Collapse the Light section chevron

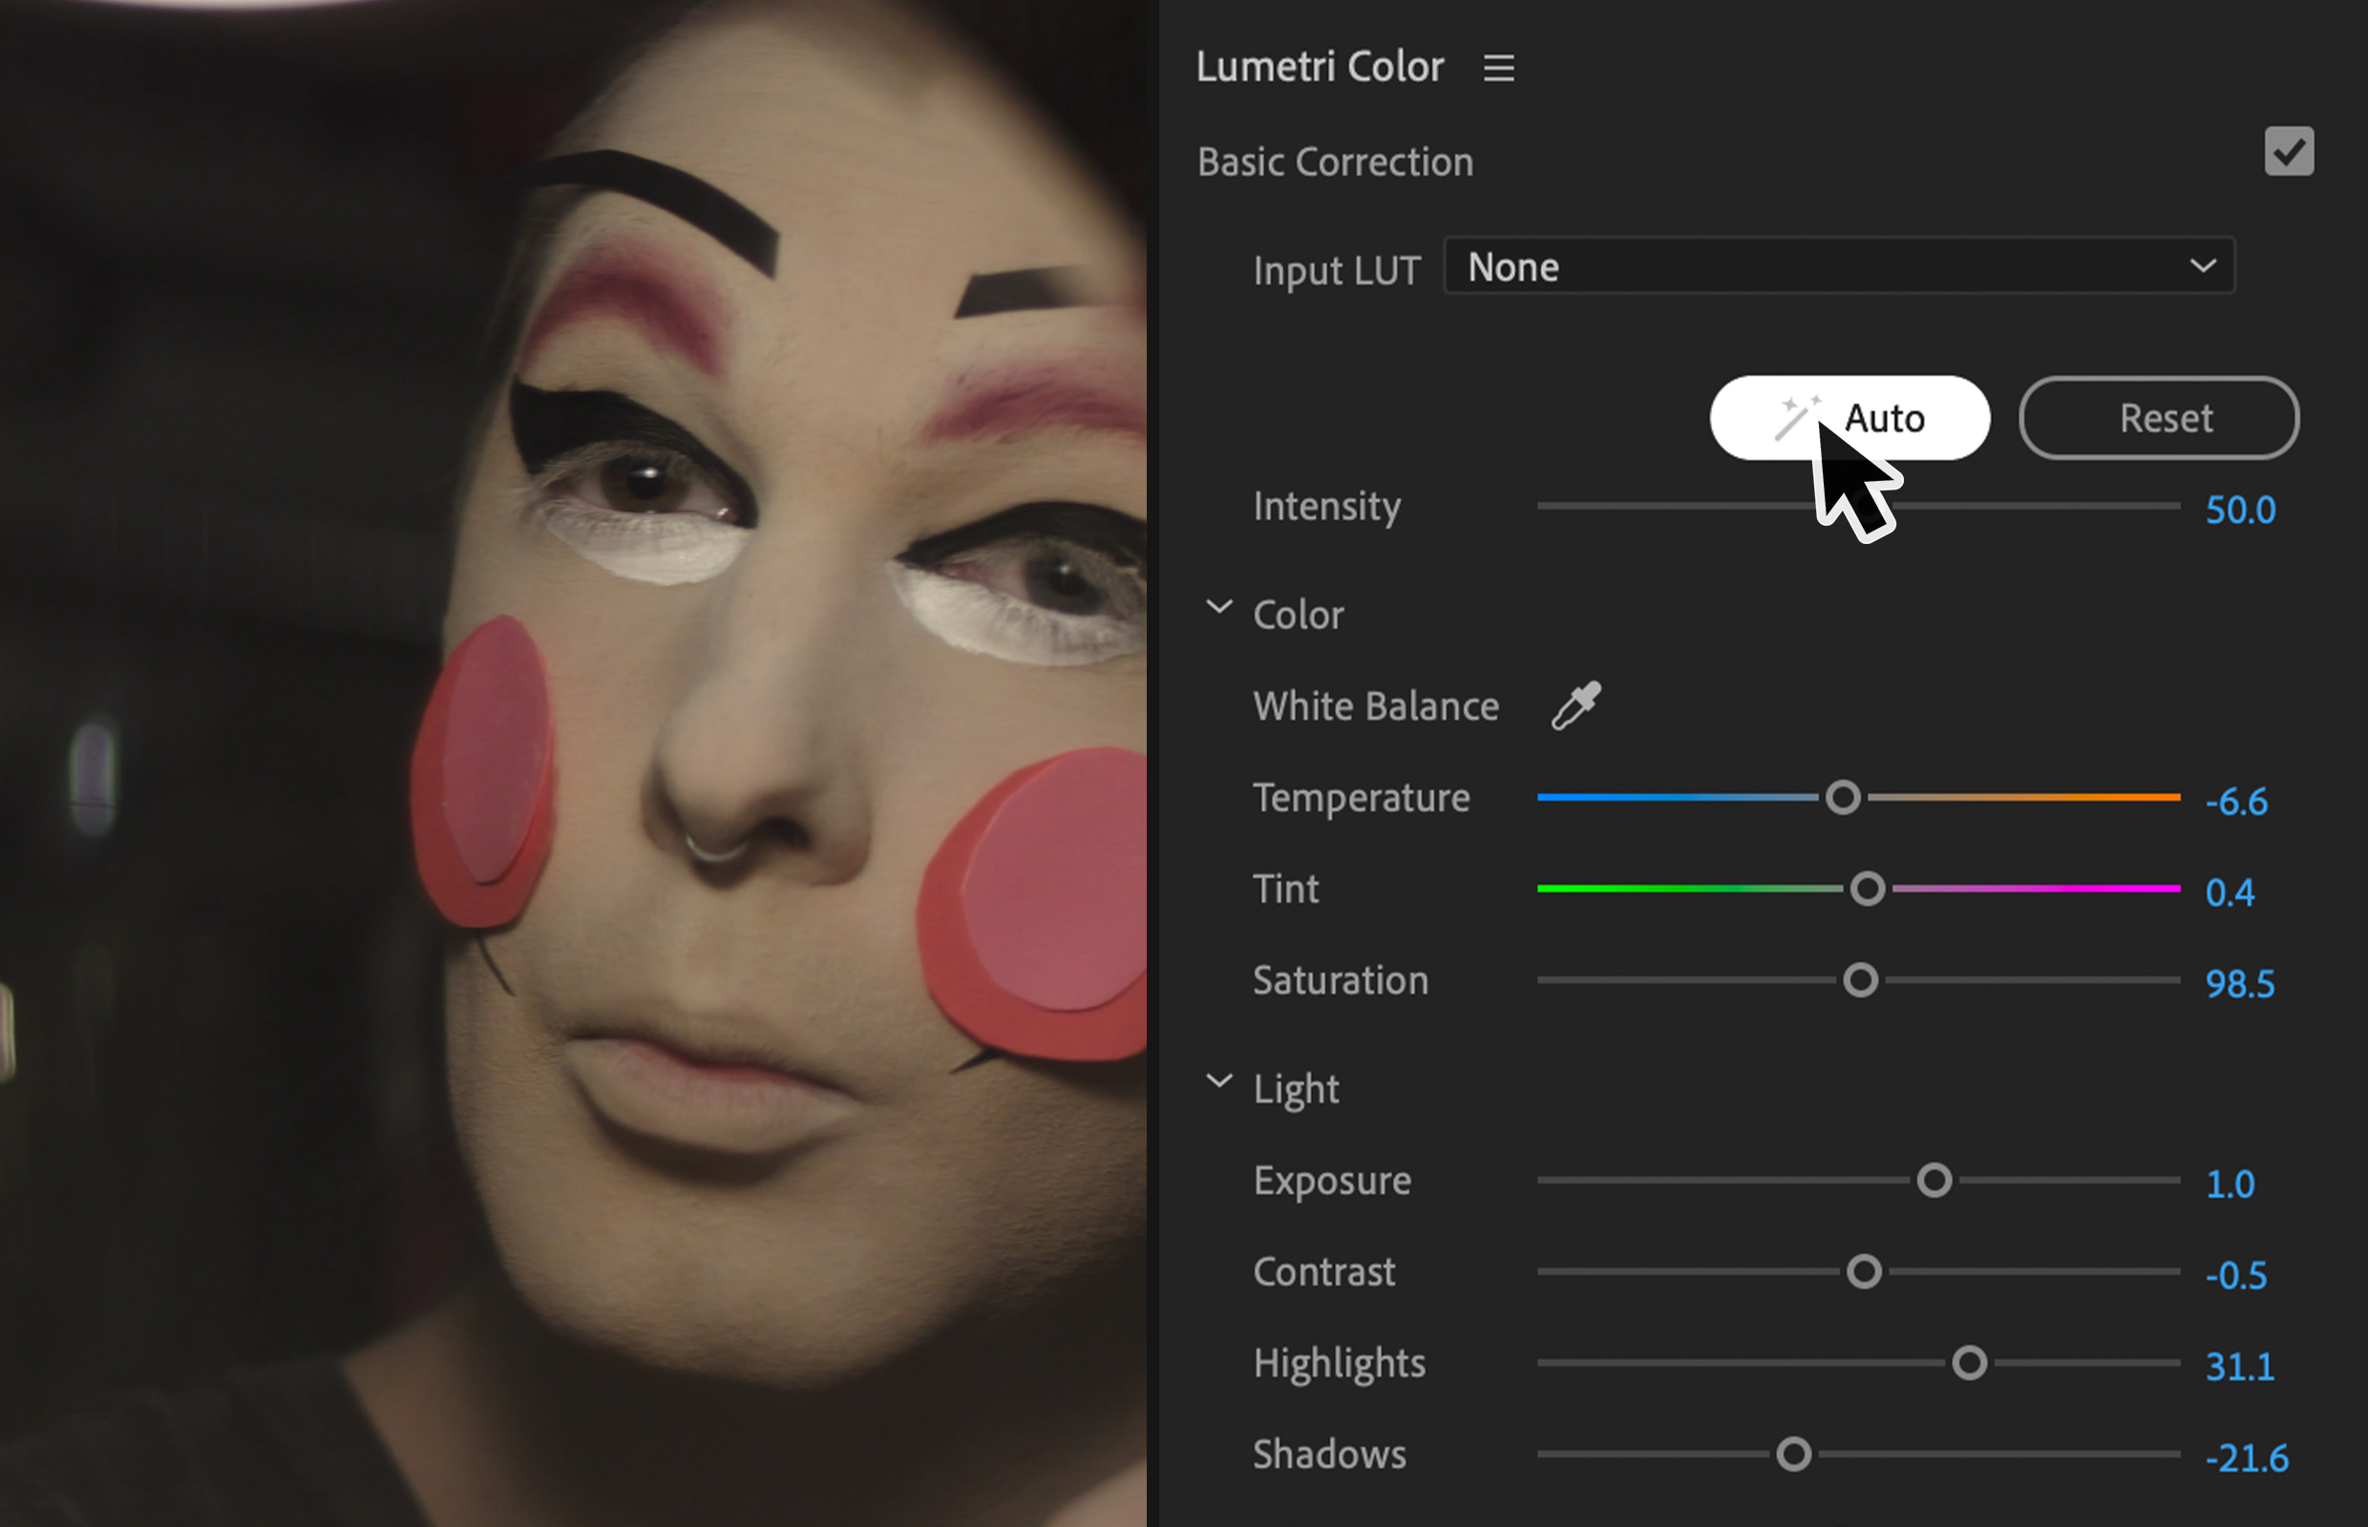[1219, 1080]
